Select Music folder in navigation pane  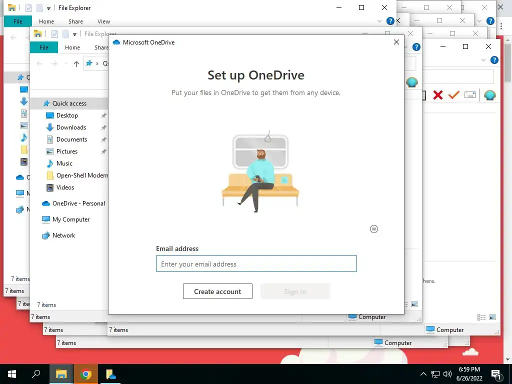(64, 163)
